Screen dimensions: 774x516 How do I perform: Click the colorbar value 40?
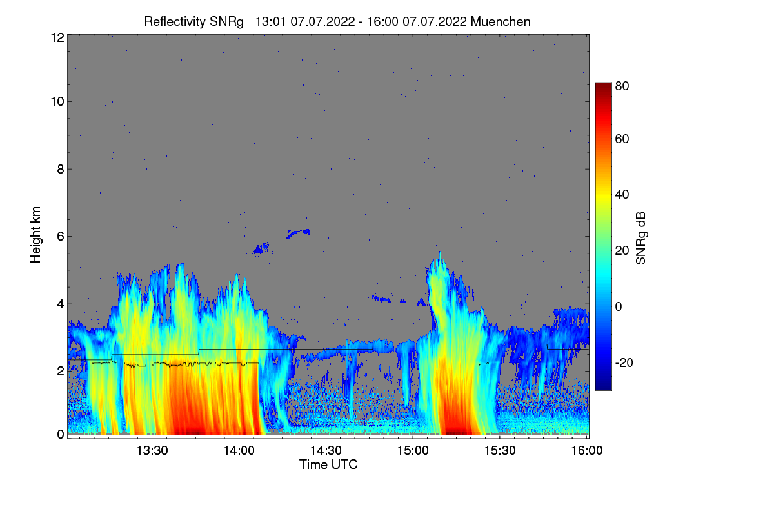click(622, 194)
